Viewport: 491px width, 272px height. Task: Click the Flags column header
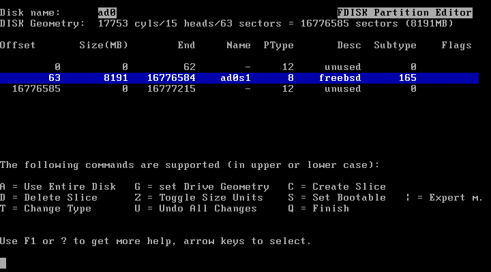(456, 46)
